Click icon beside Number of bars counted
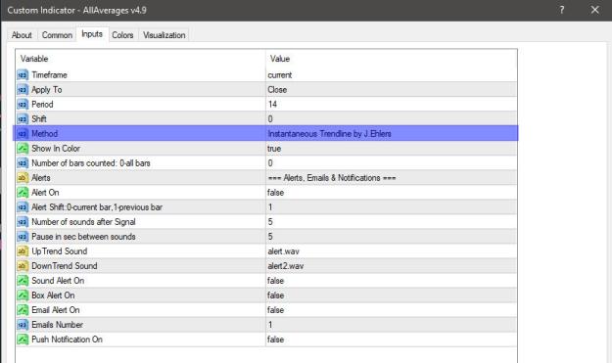The width and height of the screenshot is (612, 363). 23,163
